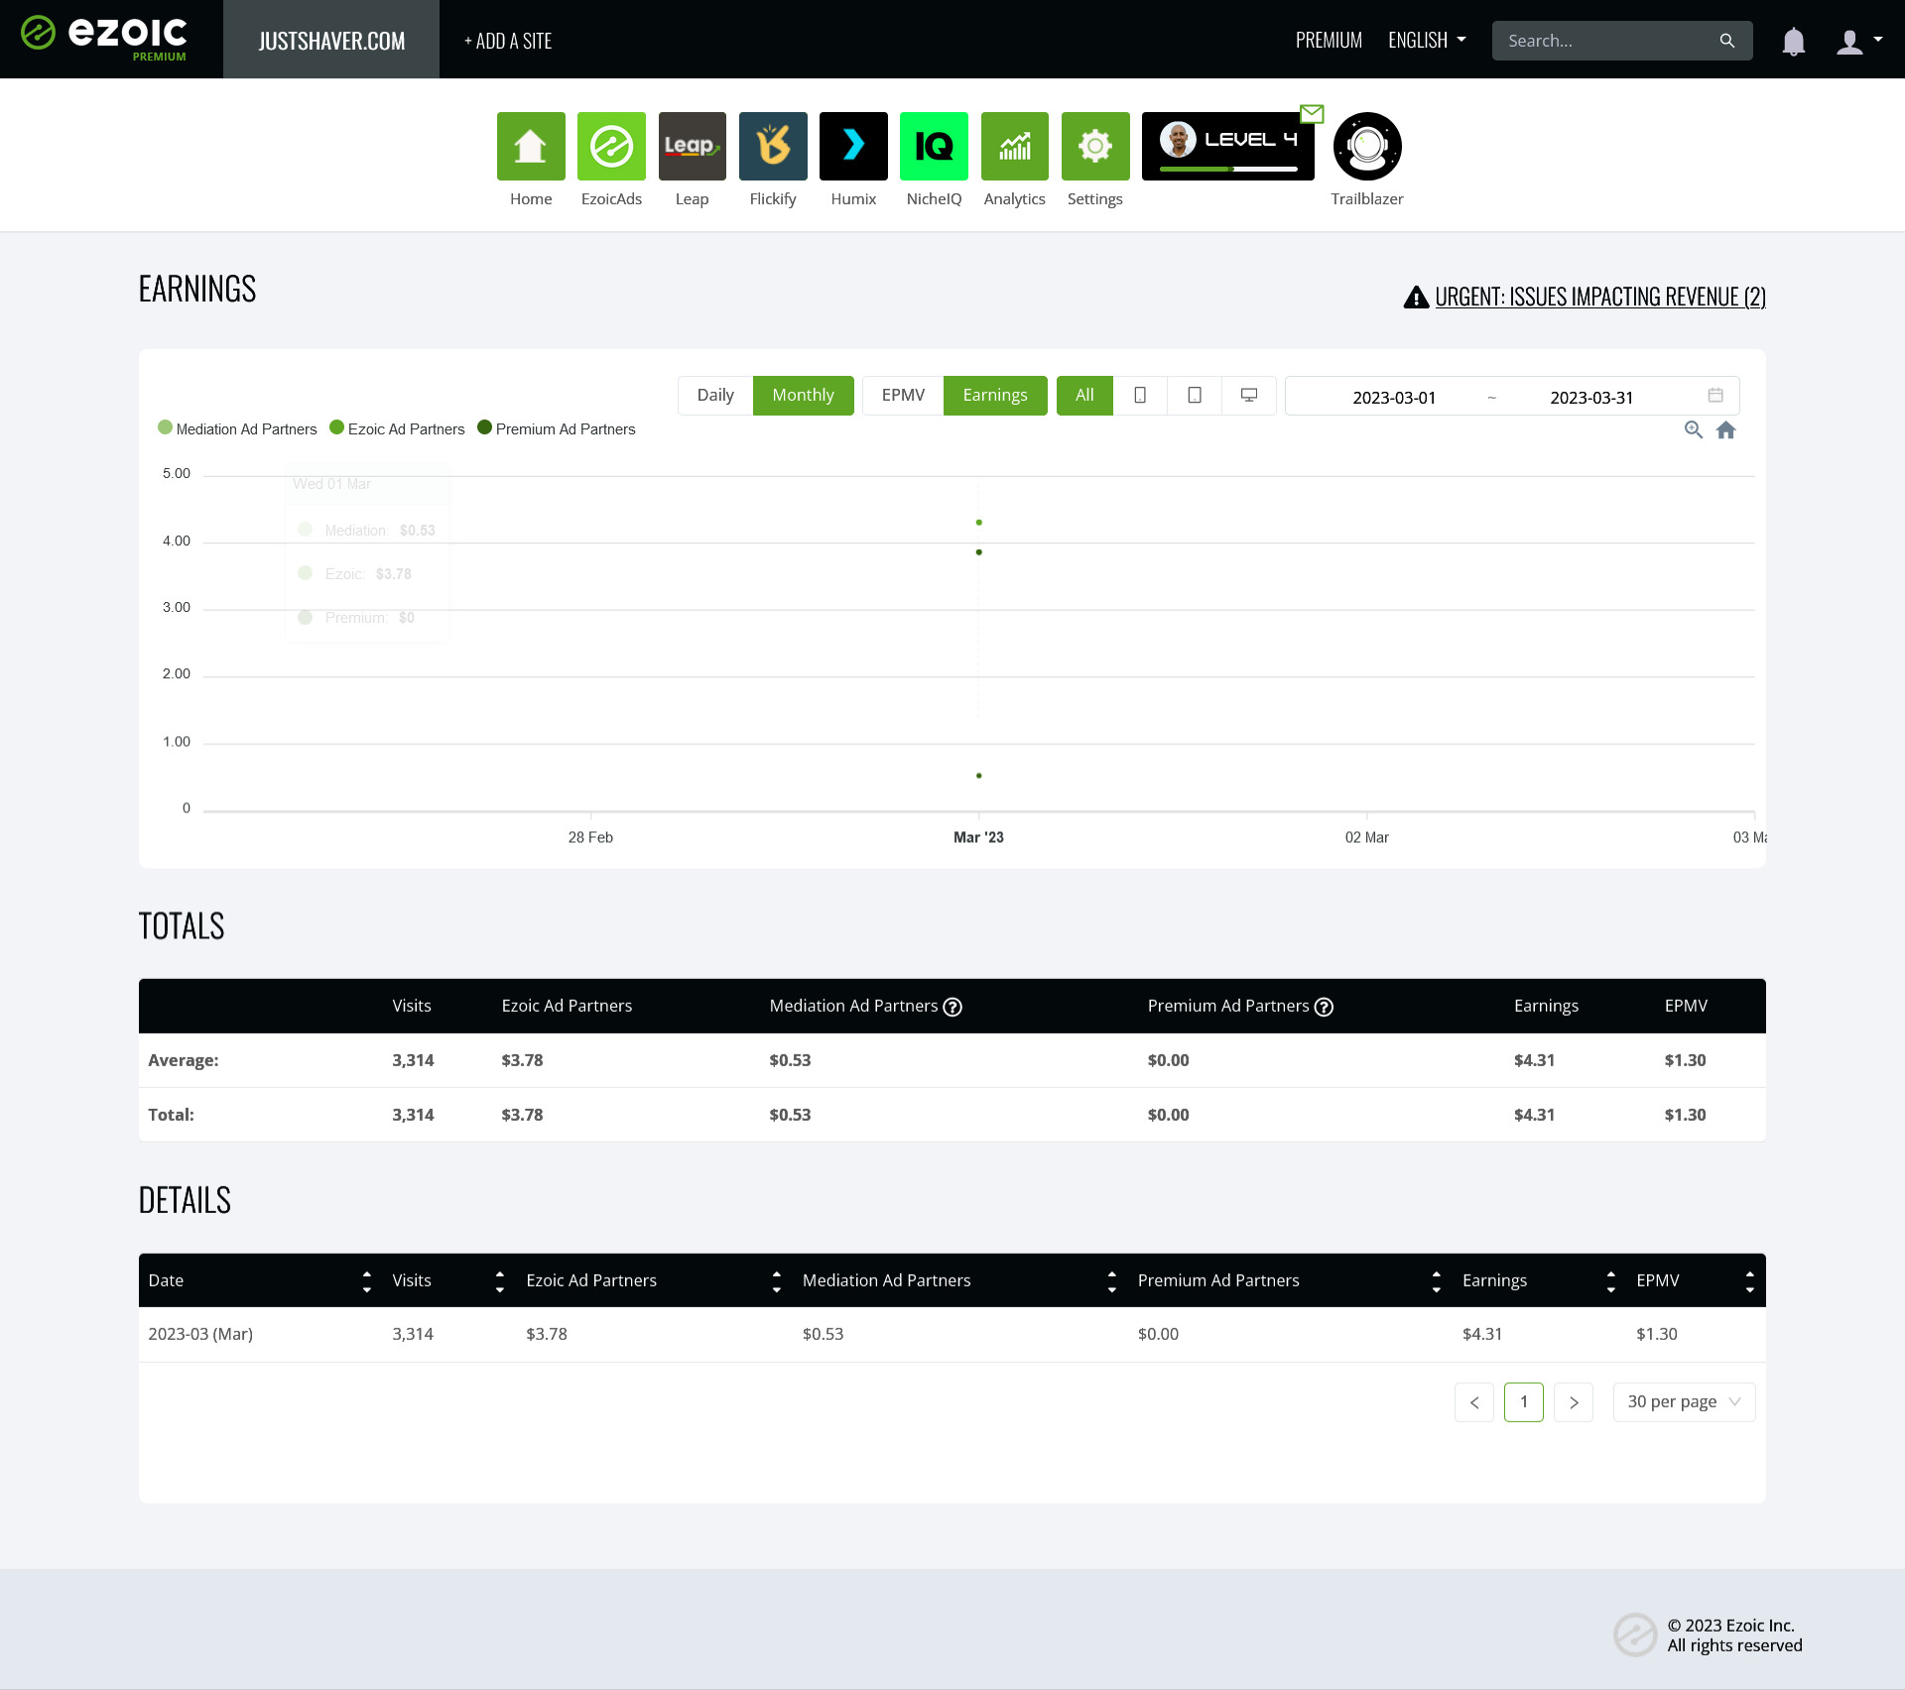Toggle Mediation Ad Partners legend series
Screen dimensions: 1905x1690
coord(237,428)
